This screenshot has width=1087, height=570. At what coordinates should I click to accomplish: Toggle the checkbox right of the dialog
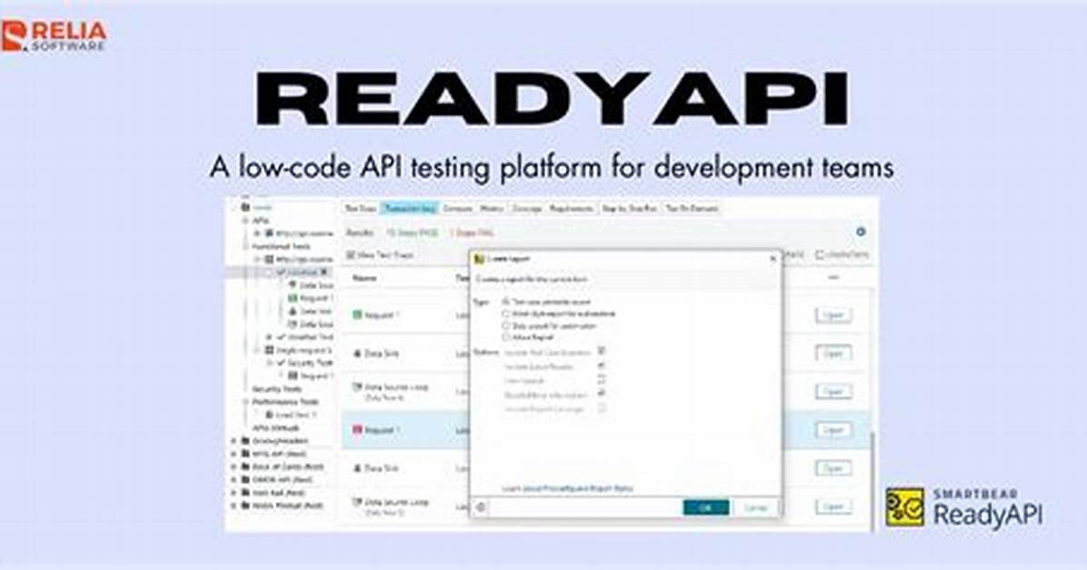(x=820, y=255)
